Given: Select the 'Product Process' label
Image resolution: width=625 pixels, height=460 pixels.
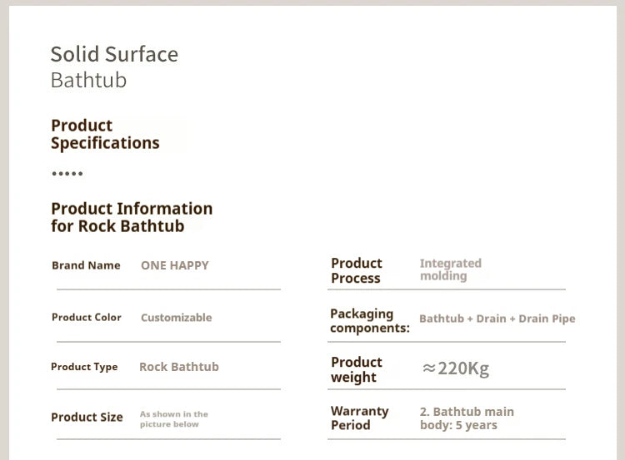Looking at the screenshot, I should (x=357, y=270).
